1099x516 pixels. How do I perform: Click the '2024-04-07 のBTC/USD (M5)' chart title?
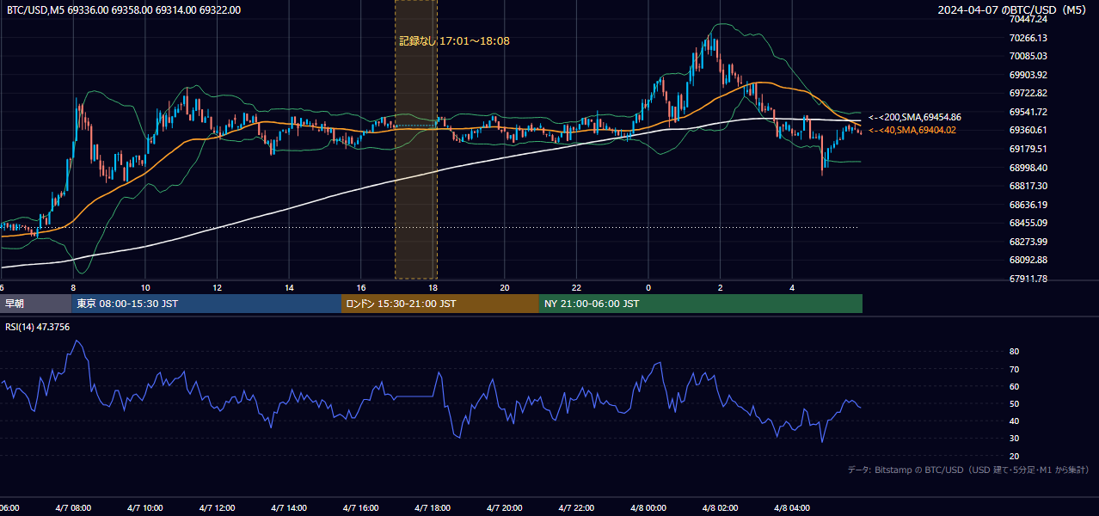point(1013,10)
